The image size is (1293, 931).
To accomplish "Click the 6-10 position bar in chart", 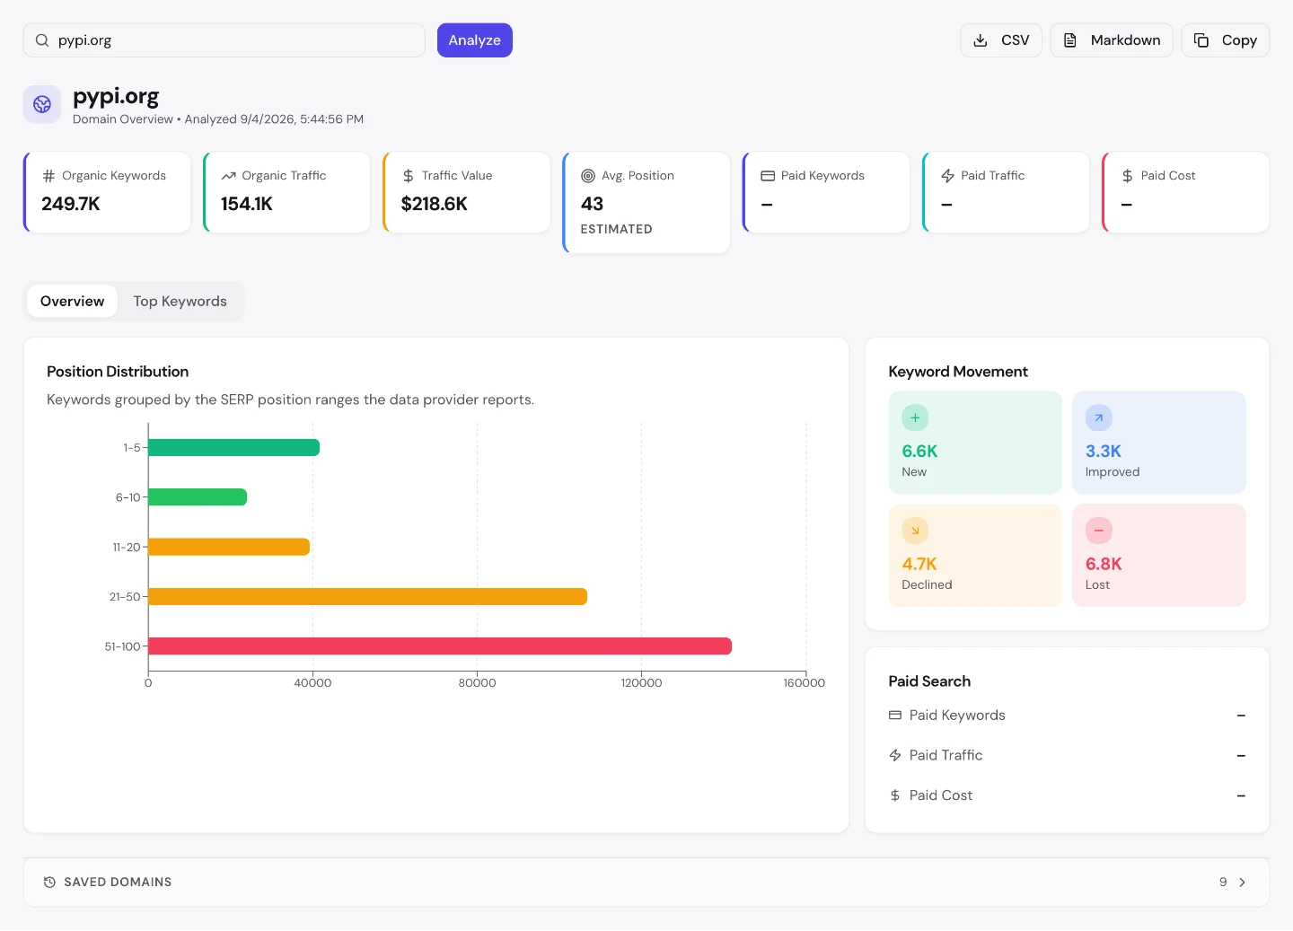I will [x=198, y=497].
